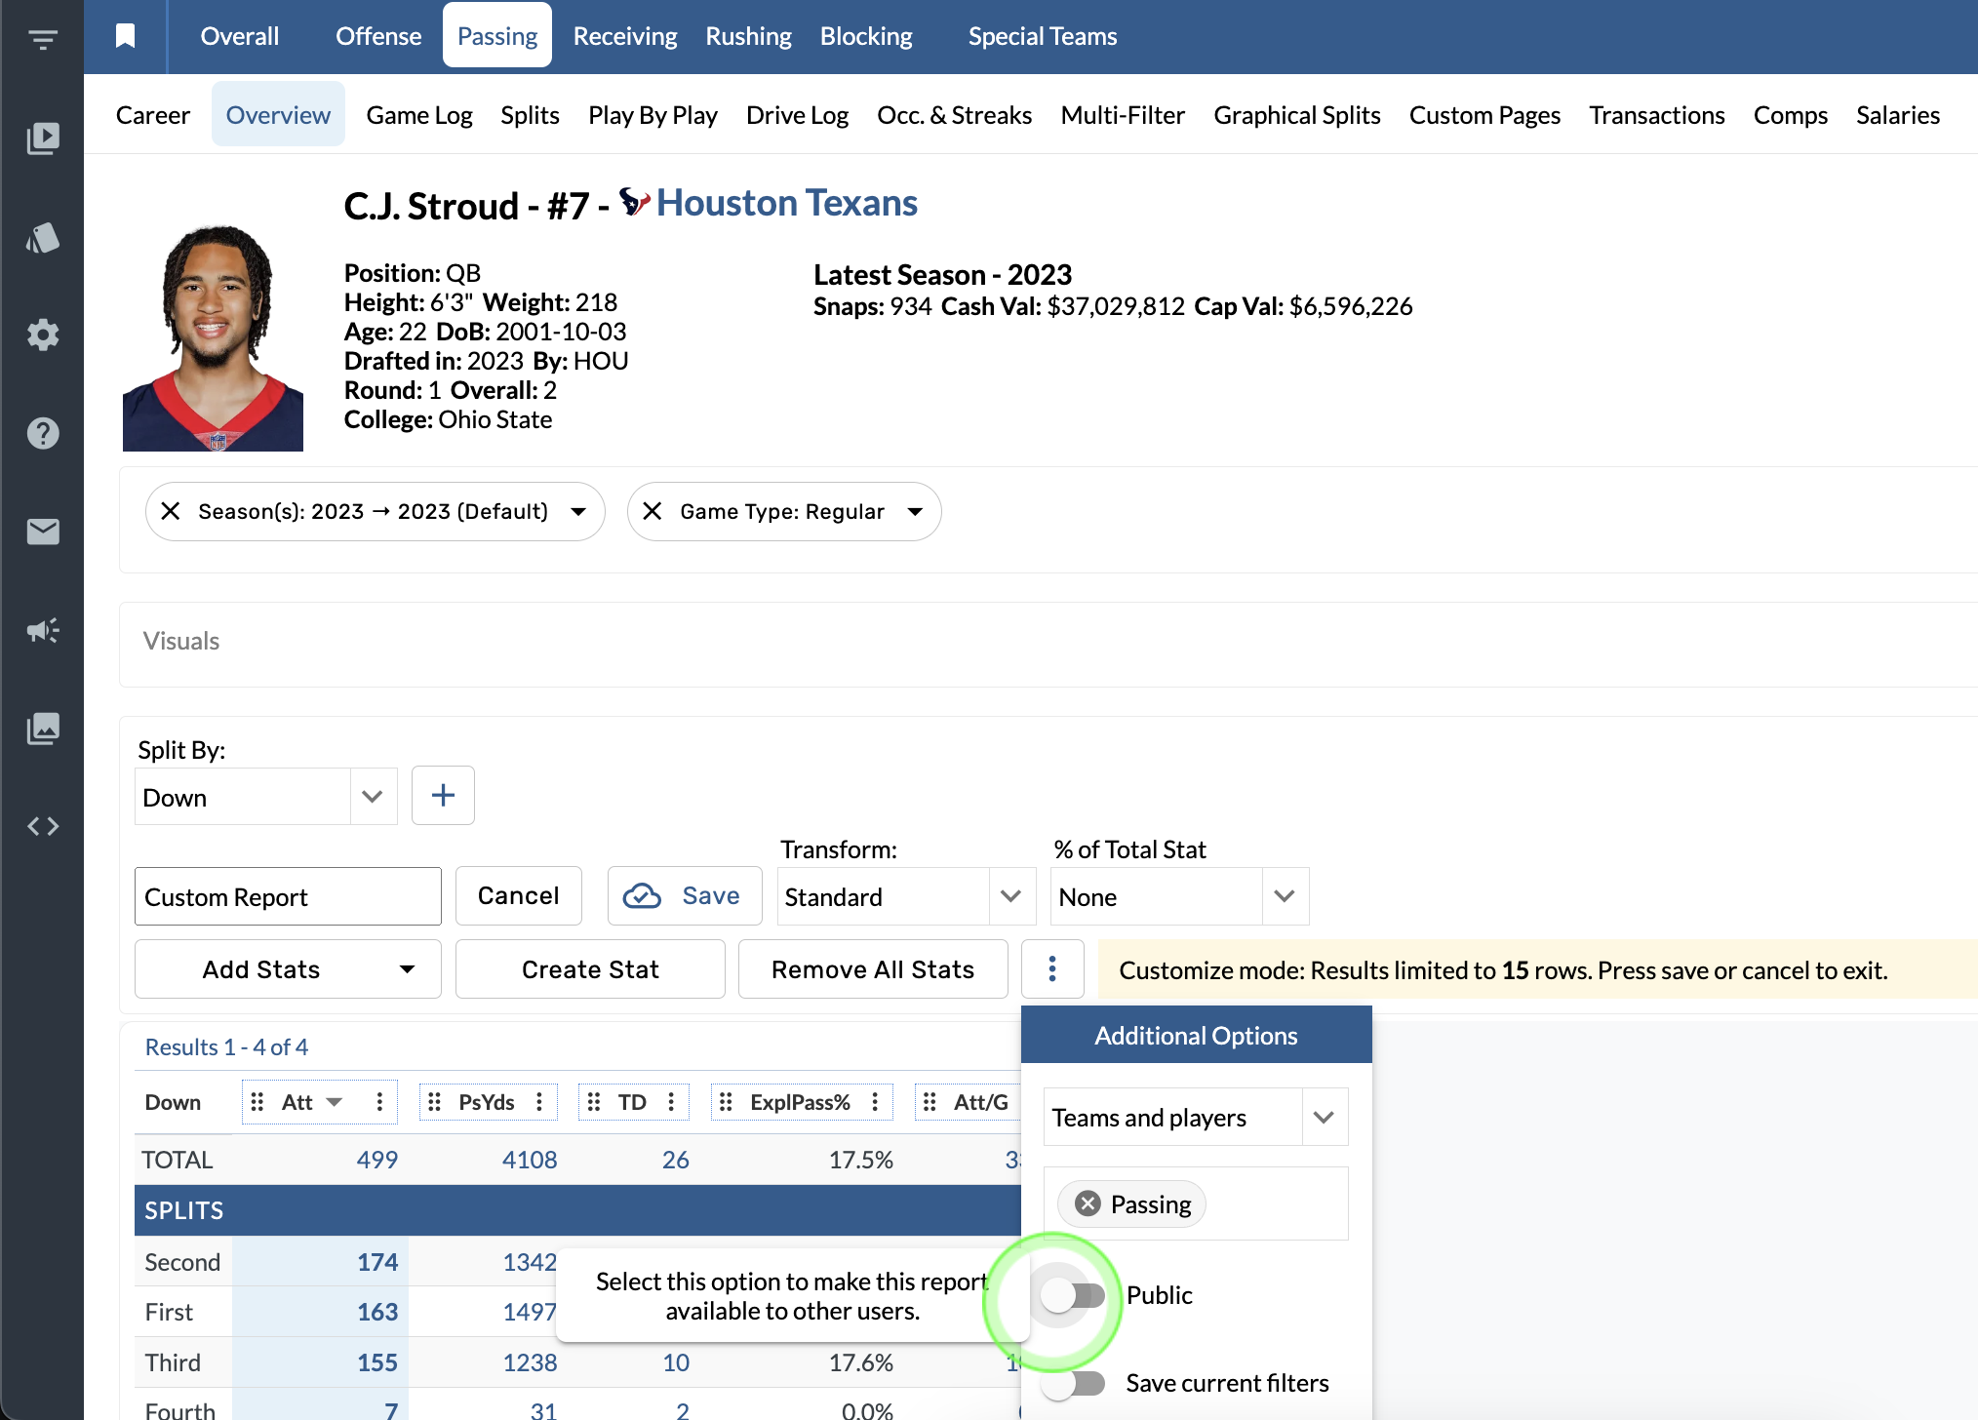Open the Houston Texans team link
The width and height of the screenshot is (1978, 1420).
pyautogui.click(x=786, y=203)
